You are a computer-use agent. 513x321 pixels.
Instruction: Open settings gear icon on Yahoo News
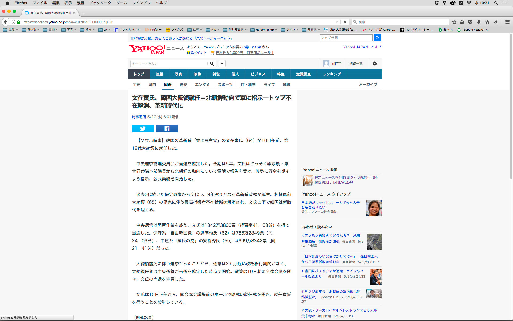[x=375, y=63]
